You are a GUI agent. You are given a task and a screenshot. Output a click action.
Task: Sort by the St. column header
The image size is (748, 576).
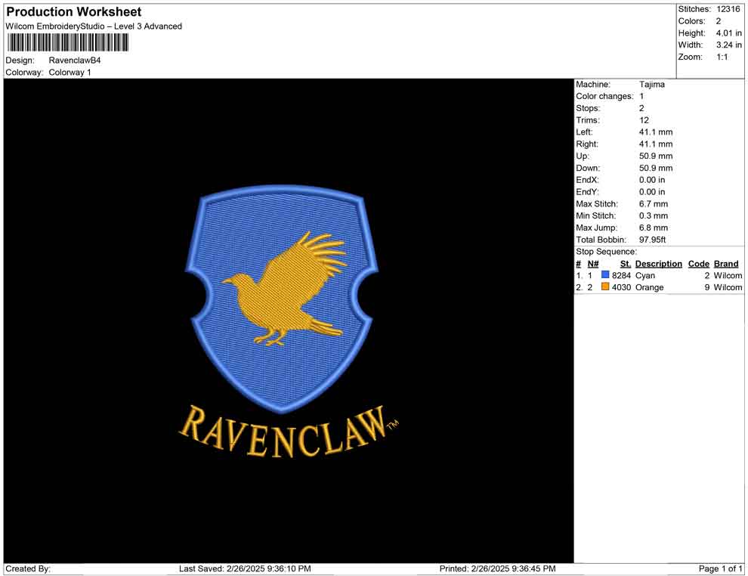point(625,263)
